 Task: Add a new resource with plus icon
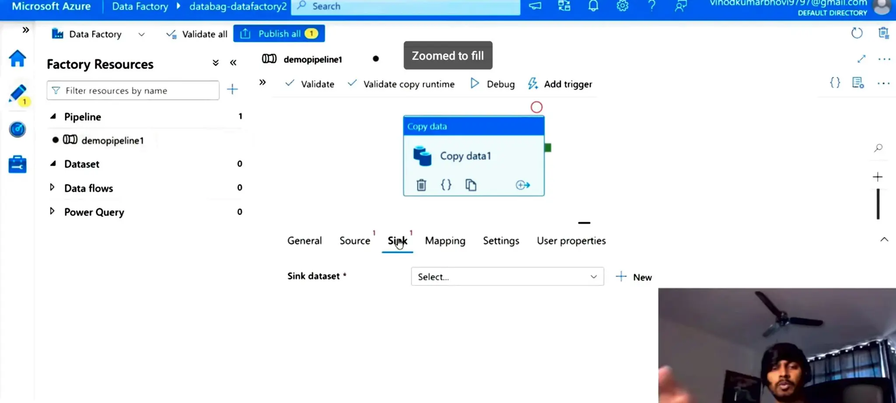tap(232, 90)
